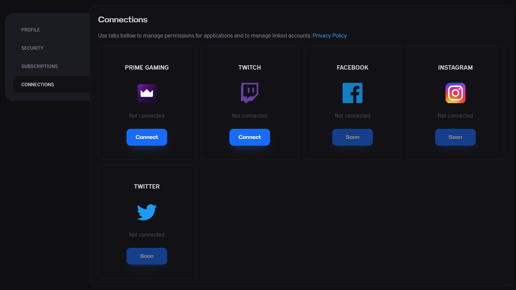This screenshot has height=290, width=516.
Task: Open the Profile section in sidebar
Action: (30, 30)
